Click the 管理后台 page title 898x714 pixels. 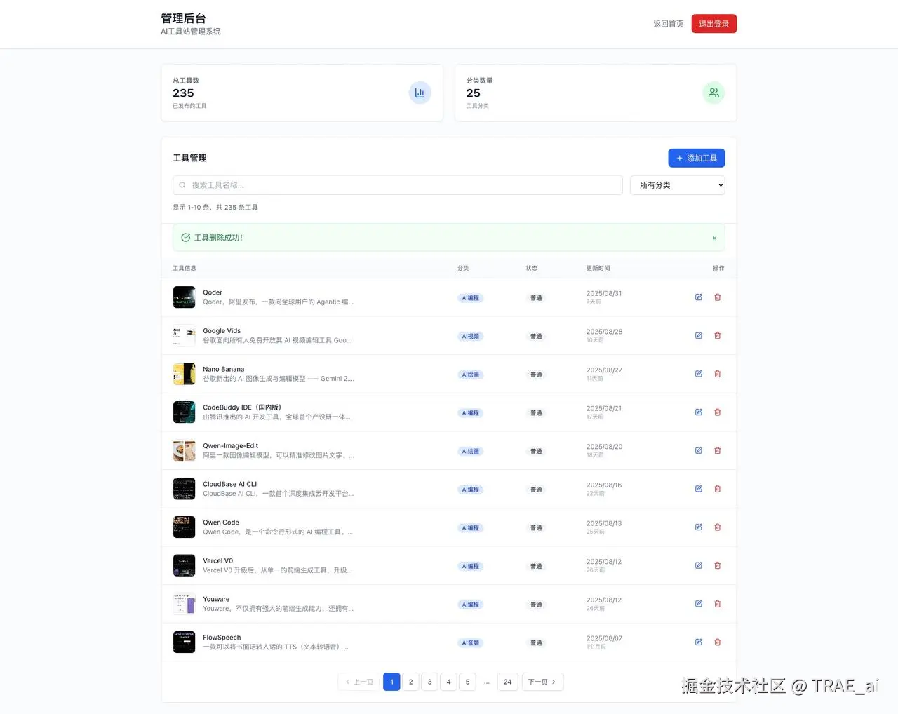coord(184,18)
